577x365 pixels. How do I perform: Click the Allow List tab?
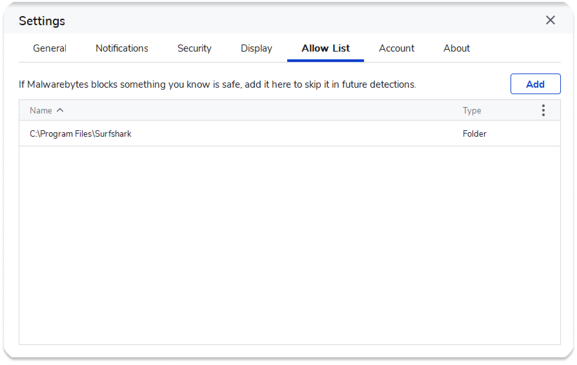click(x=325, y=48)
